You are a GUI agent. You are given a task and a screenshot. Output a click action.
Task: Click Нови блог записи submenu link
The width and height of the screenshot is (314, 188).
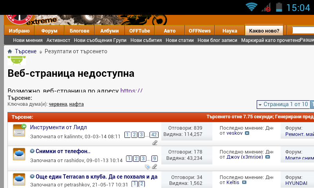[x=217, y=40]
